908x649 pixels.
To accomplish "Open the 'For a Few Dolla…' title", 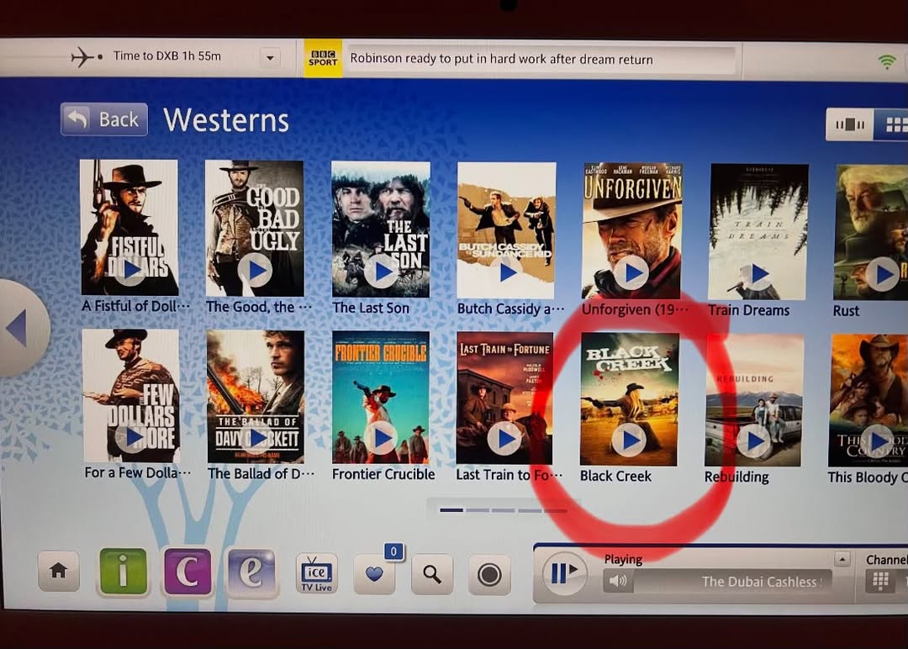I will [137, 472].
